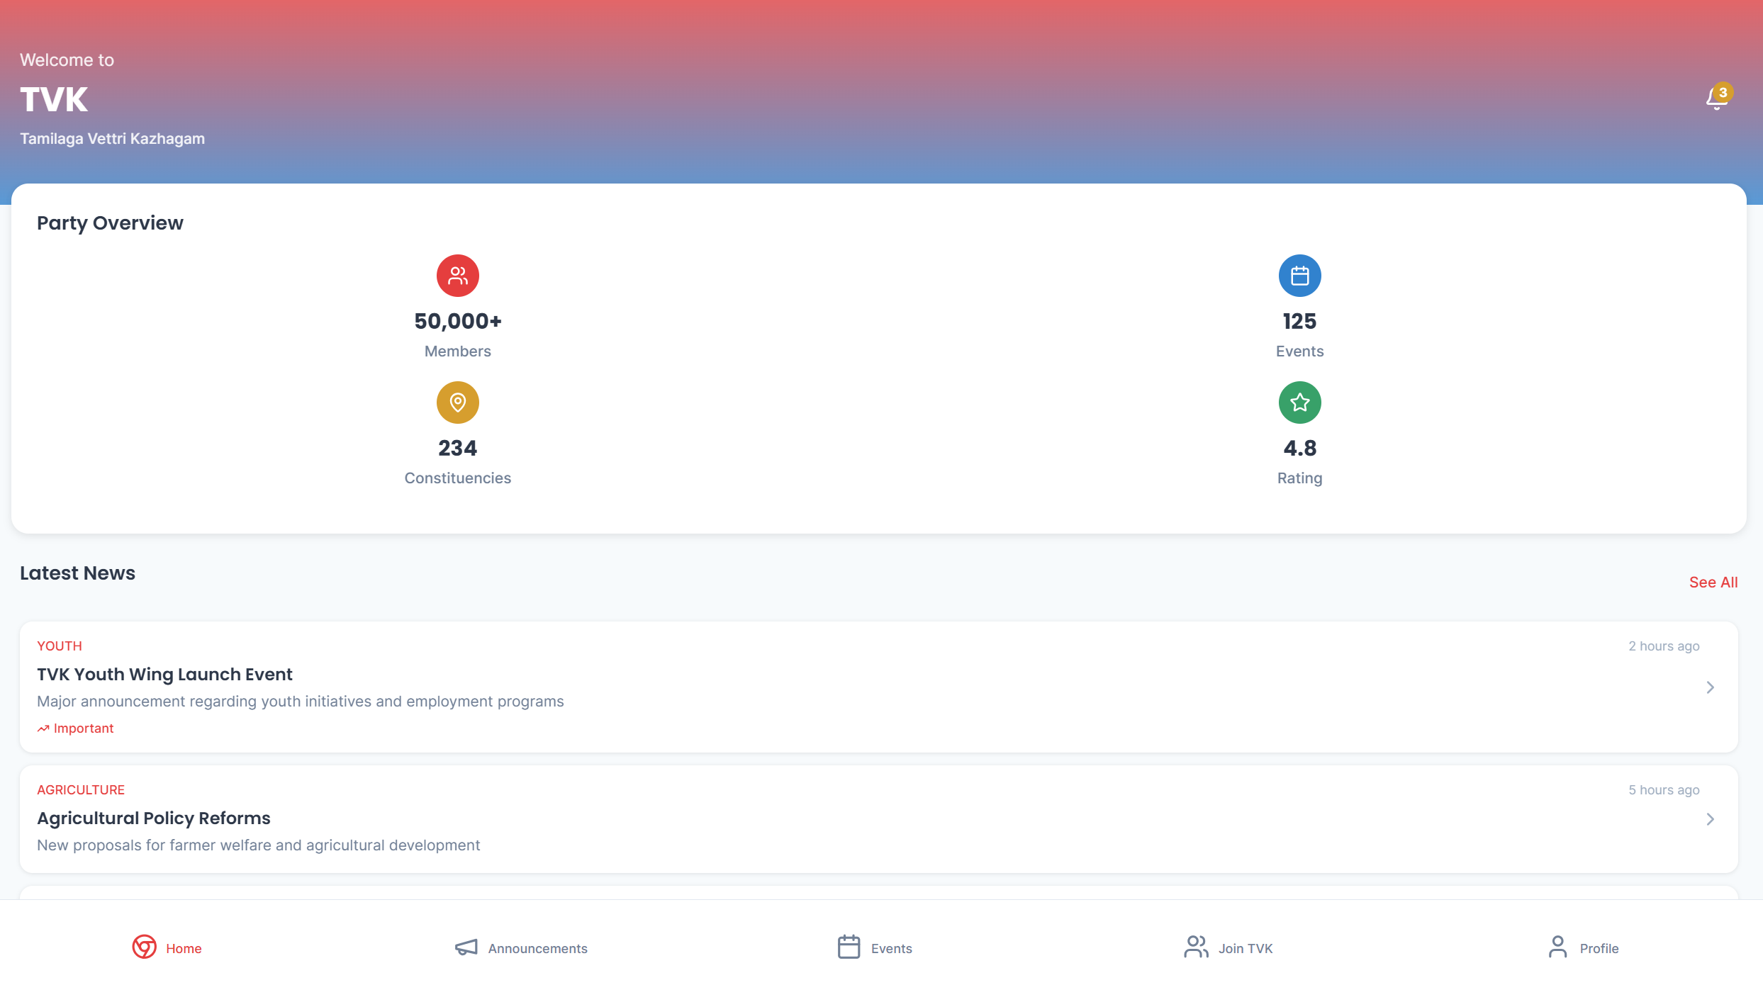Switch to the Events tab label
Screen dimensions: 1763x985
tap(891, 948)
